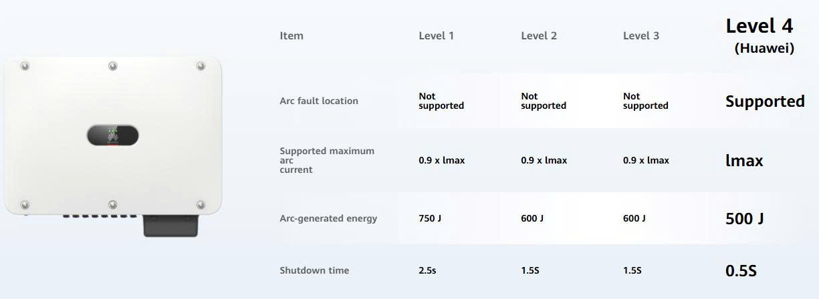
Task: Click the top-left screw on the inverter
Action: coord(25,66)
